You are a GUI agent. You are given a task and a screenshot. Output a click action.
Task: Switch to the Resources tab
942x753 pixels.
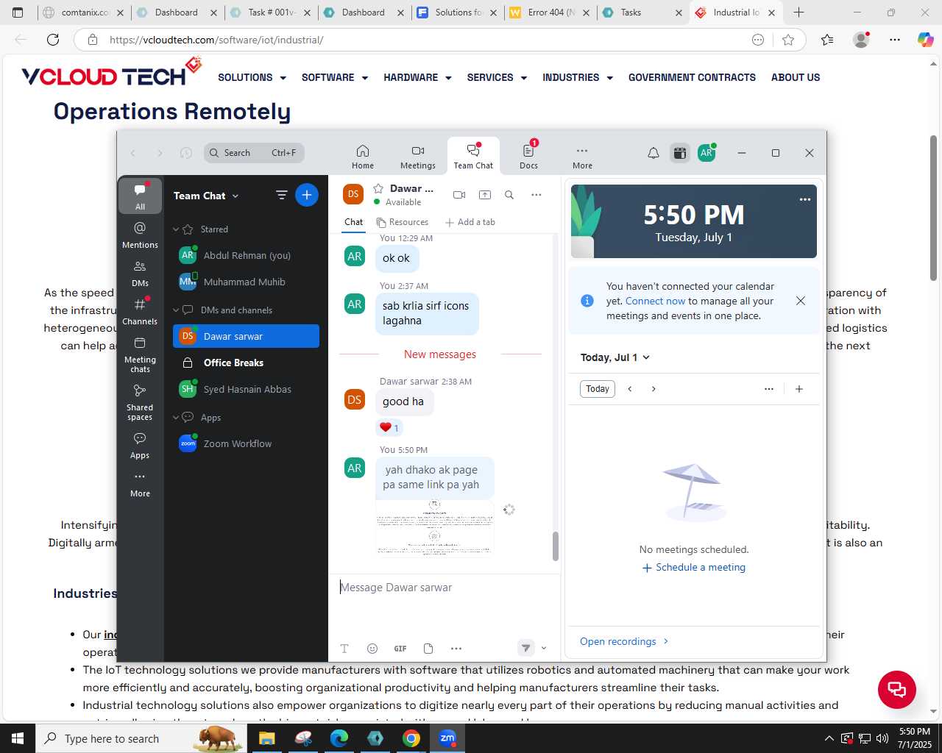tap(402, 222)
